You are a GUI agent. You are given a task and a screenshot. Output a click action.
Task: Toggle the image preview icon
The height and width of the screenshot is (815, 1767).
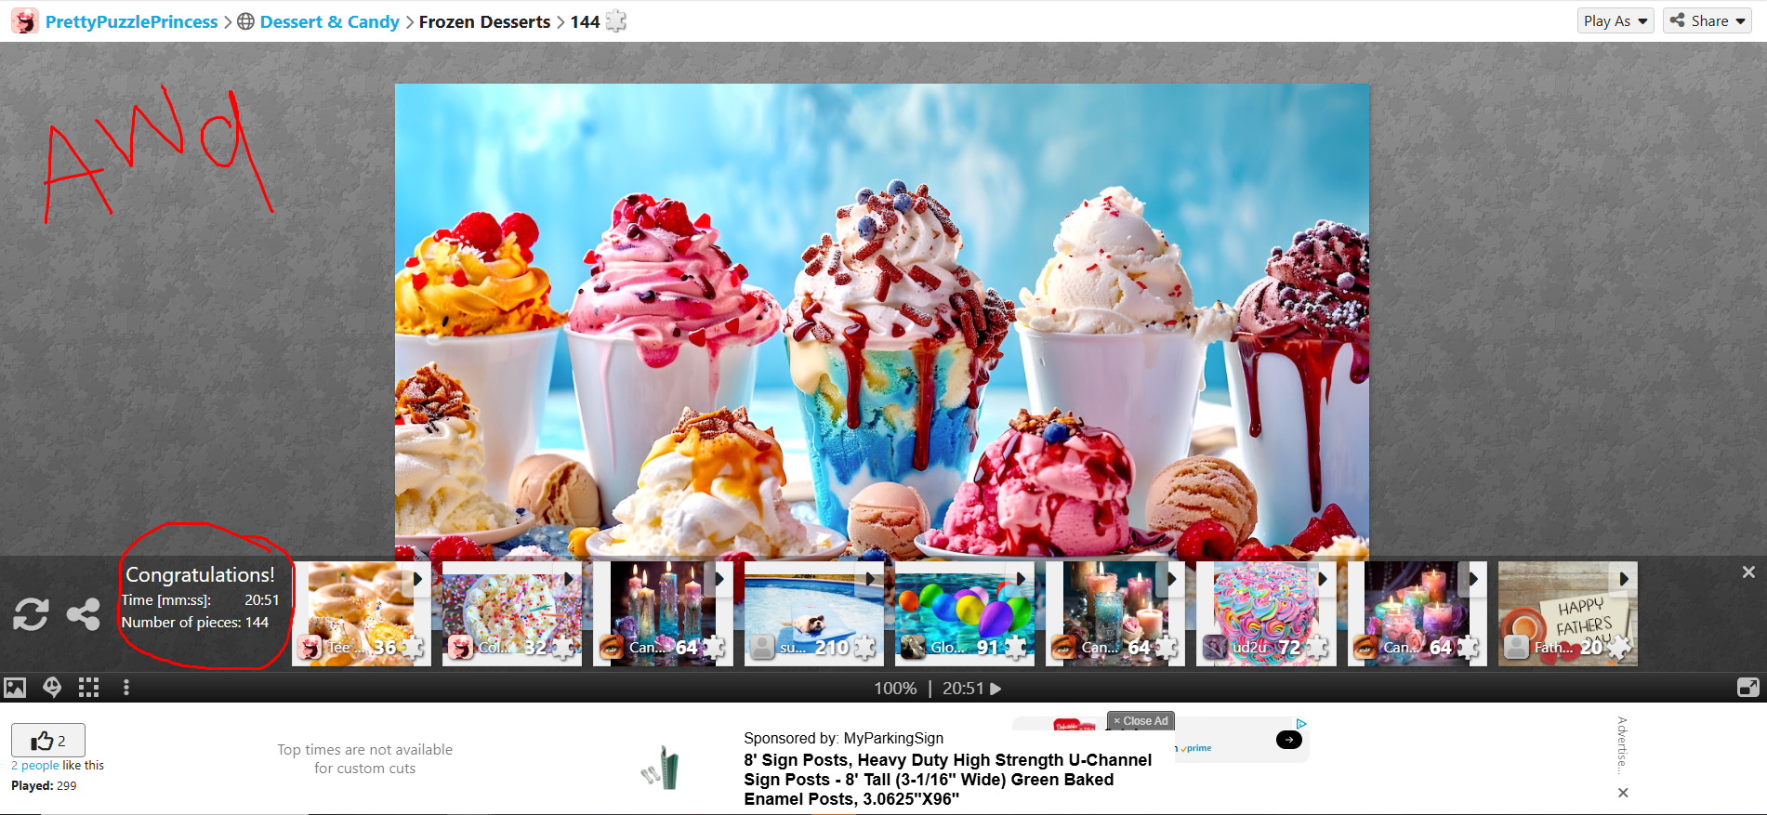(x=15, y=688)
